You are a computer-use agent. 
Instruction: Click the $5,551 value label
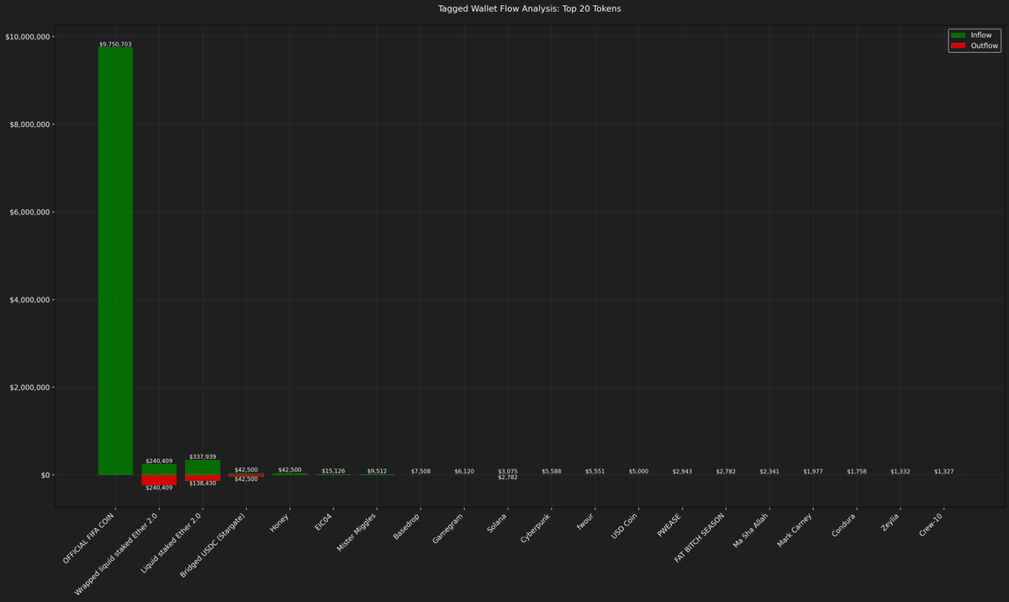pyautogui.click(x=596, y=471)
